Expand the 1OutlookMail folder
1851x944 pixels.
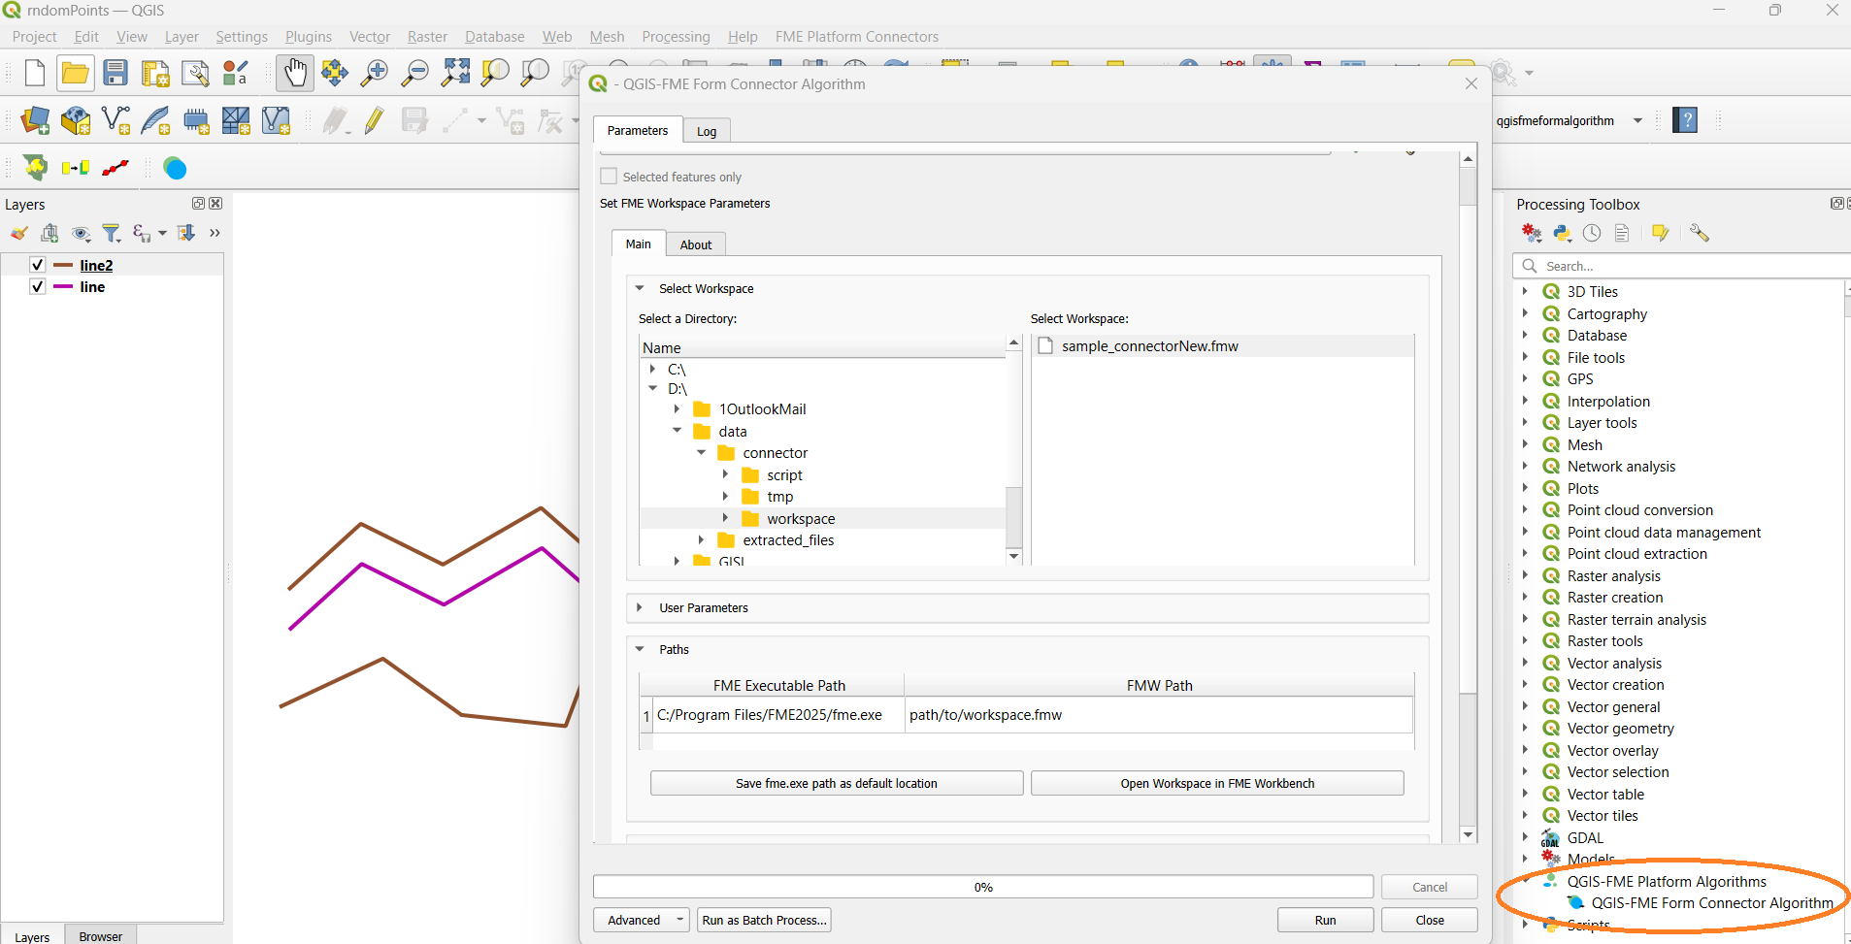(x=678, y=408)
